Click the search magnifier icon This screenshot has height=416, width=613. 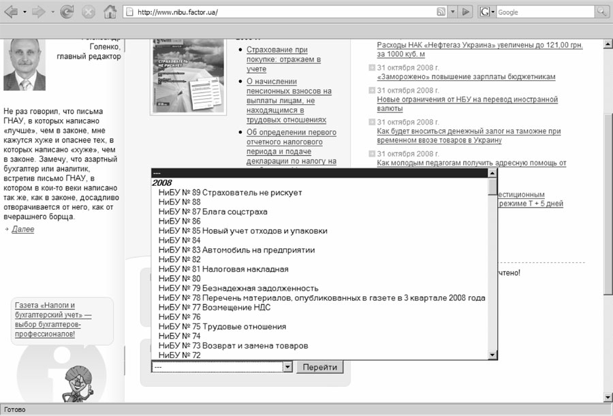(602, 12)
